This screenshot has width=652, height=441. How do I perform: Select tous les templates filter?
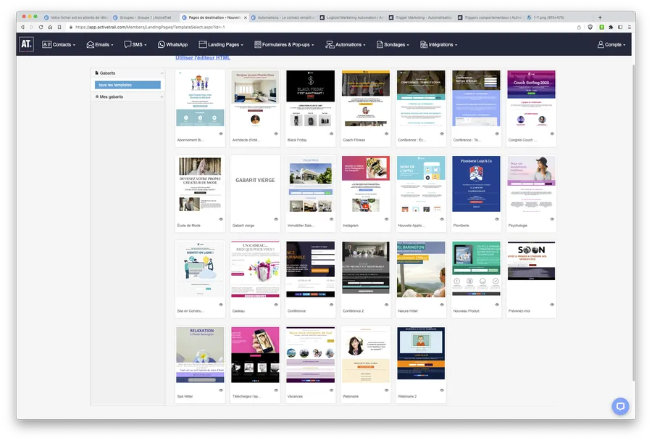[128, 85]
